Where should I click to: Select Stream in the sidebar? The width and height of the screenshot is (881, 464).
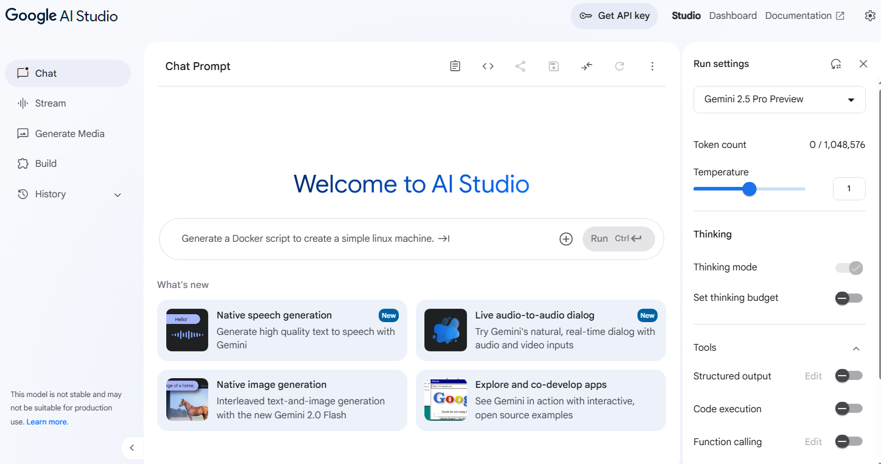pos(68,104)
